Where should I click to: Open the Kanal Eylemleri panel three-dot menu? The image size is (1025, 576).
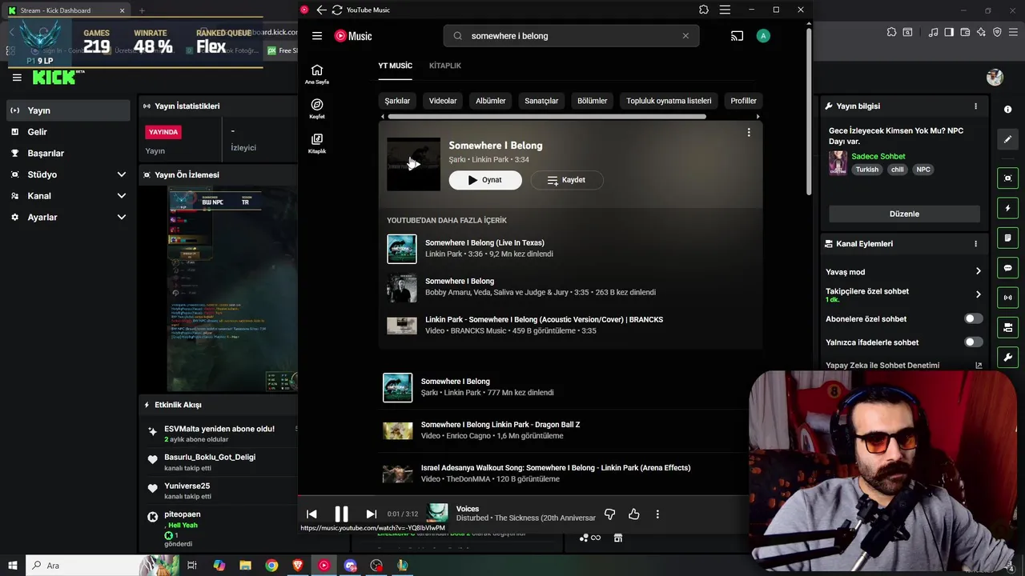click(x=975, y=243)
